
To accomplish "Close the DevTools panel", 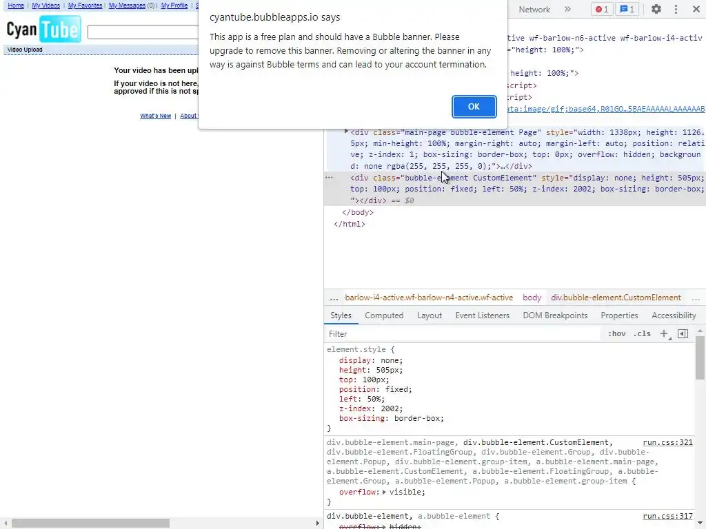I will (696, 9).
